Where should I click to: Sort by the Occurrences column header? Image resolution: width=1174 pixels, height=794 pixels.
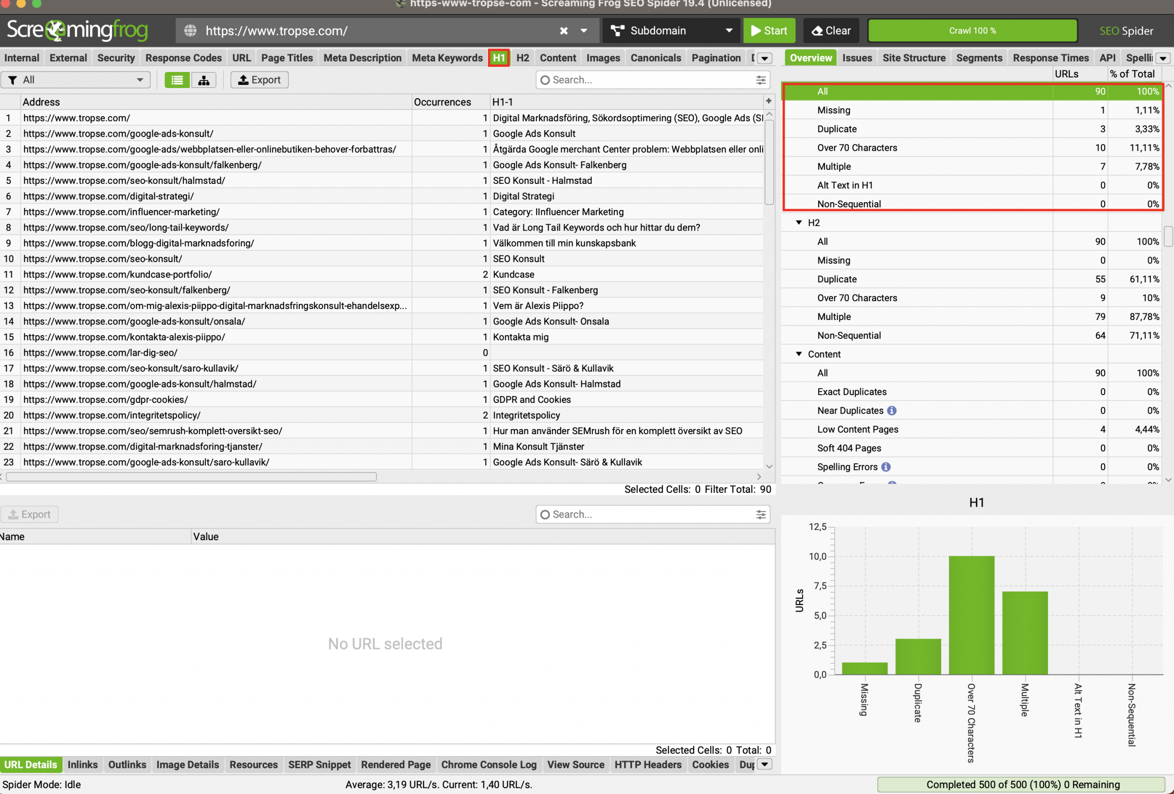[x=450, y=101]
